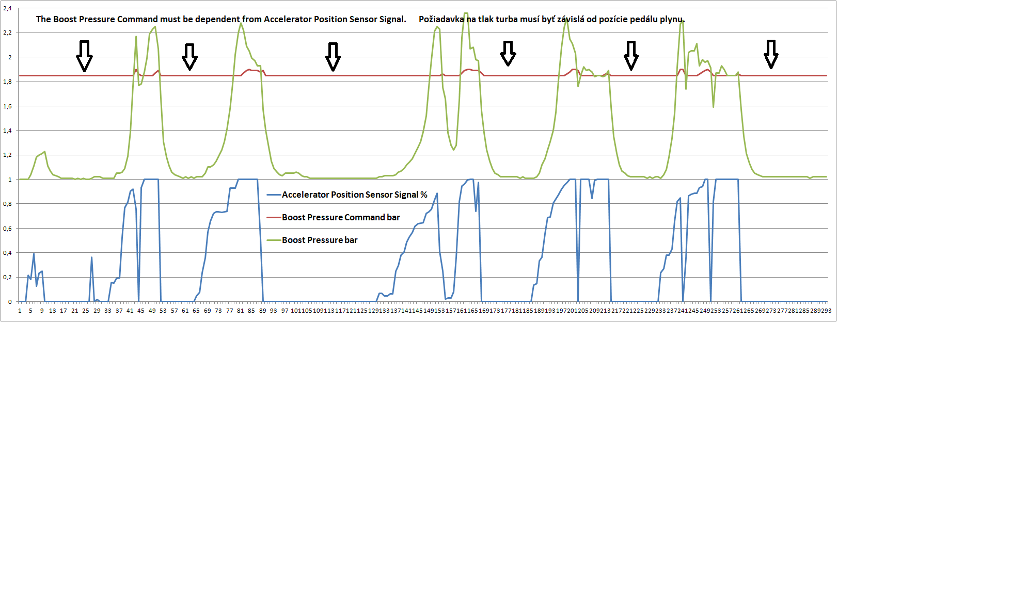The height and width of the screenshot is (614, 1012).
Task: Click the rightmost black down arrow
Action: (771, 54)
